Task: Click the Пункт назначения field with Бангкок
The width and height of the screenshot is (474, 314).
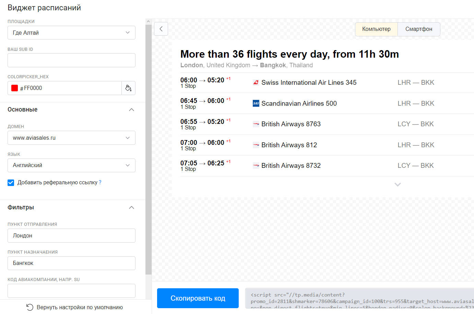Action: click(x=71, y=263)
